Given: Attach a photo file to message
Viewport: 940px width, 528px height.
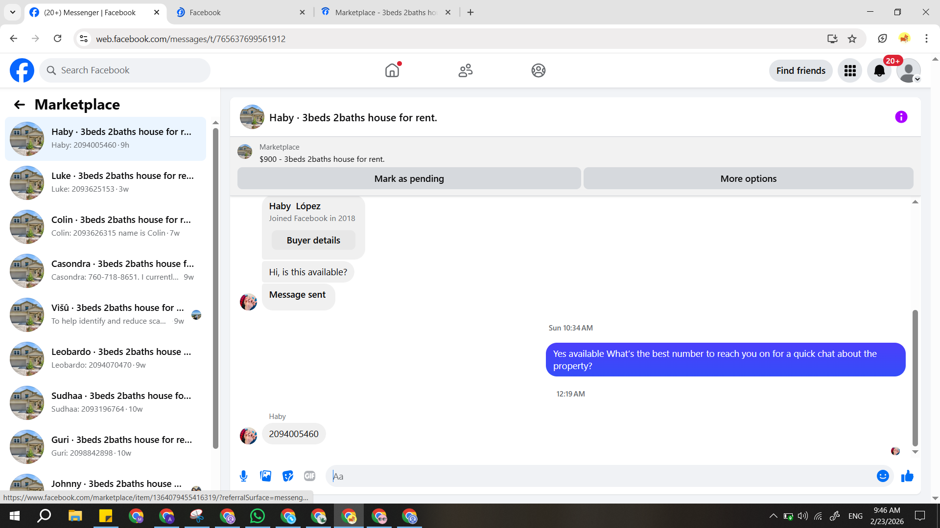Looking at the screenshot, I should point(266,476).
